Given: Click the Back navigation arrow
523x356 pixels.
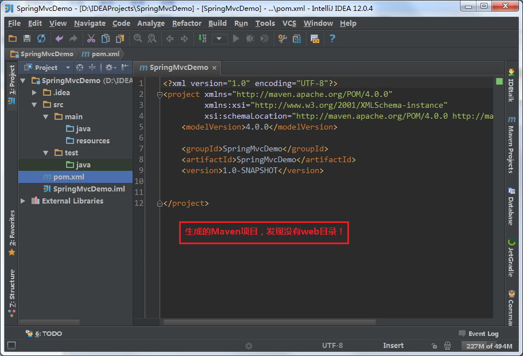Looking at the screenshot, I should 170,39.
